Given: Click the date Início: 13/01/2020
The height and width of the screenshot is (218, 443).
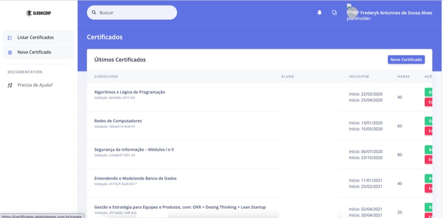Looking at the screenshot, I should (365, 123).
